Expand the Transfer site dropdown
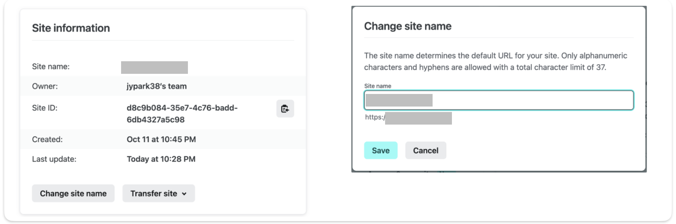 (158, 193)
